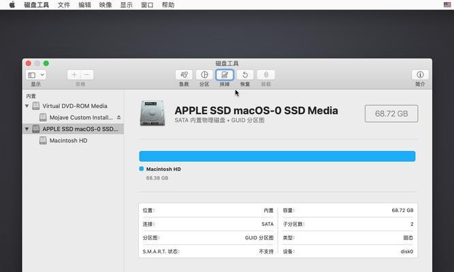Click the 恢复 Restore toolbar icon
This screenshot has height=272, width=454.
coord(245,75)
